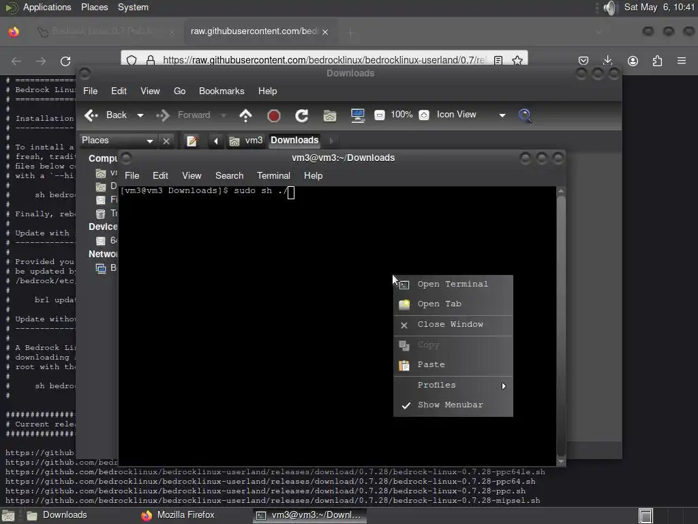Open Computer icon in file manager toolbar

pyautogui.click(x=357, y=115)
